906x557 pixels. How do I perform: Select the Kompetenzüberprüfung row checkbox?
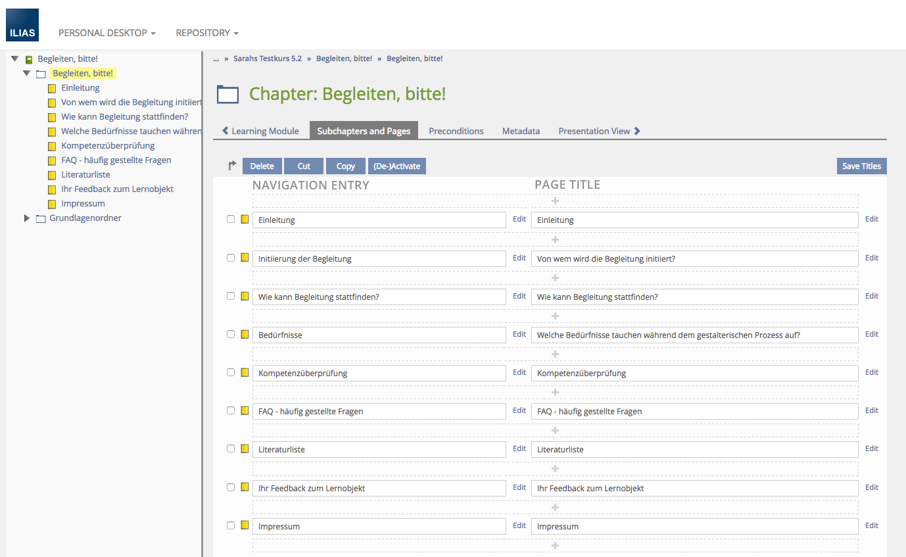tap(231, 372)
